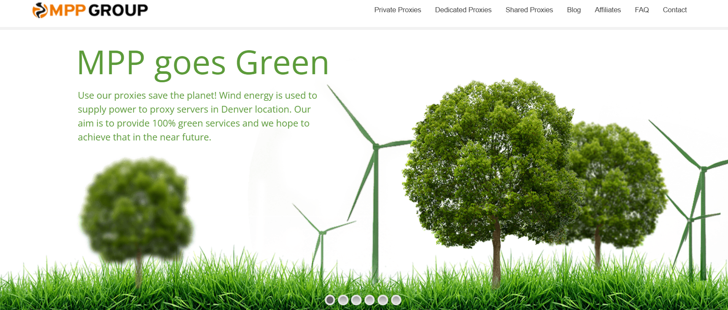Viewport: 728px width, 310px height.
Task: Visit the Affiliates page
Action: click(x=607, y=10)
